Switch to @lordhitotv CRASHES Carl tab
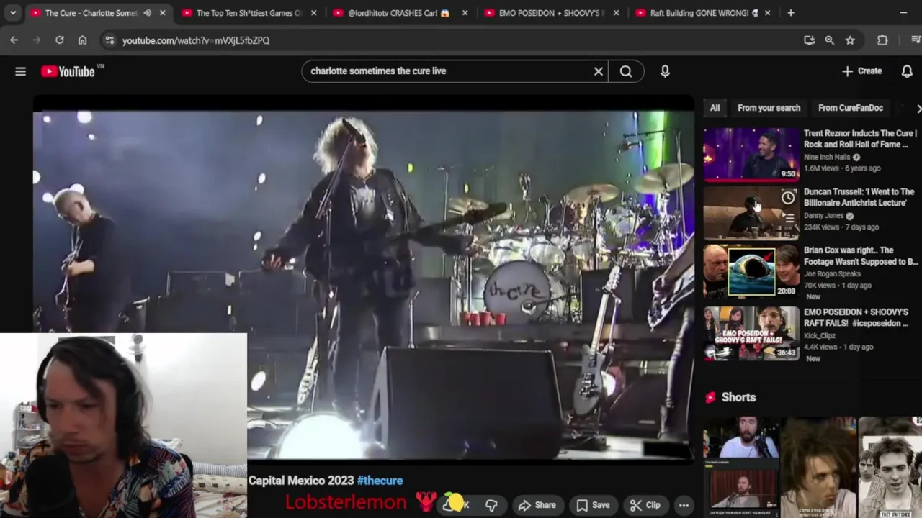Image resolution: width=922 pixels, height=518 pixels. [400, 13]
